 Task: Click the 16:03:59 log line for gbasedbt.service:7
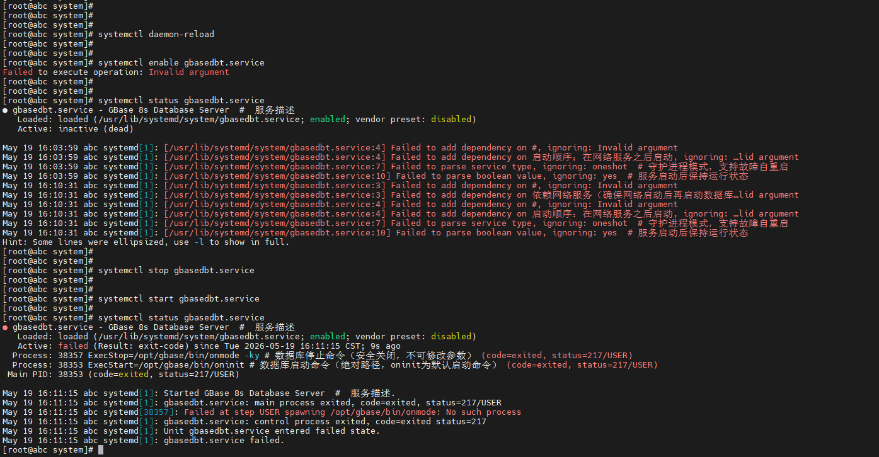pyautogui.click(x=395, y=167)
